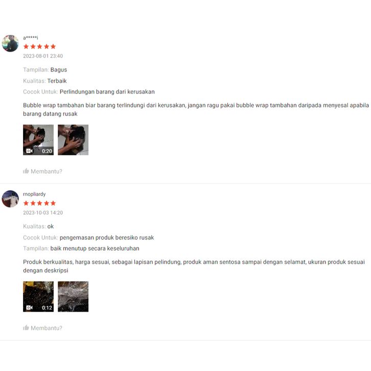
Task: Click the username a*****i
Action: pos(31,38)
